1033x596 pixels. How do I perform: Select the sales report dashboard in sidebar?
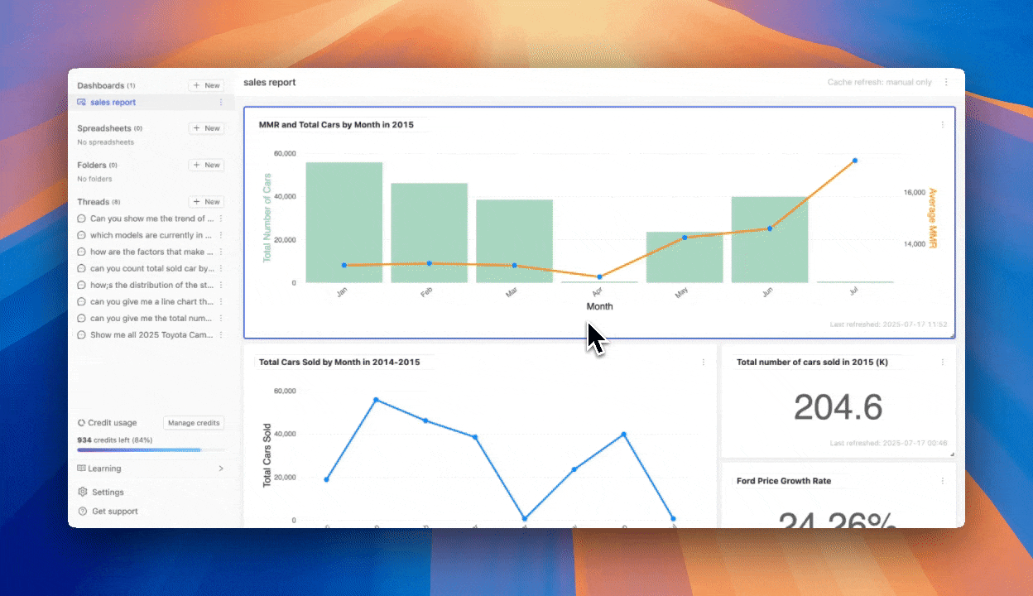(x=113, y=103)
